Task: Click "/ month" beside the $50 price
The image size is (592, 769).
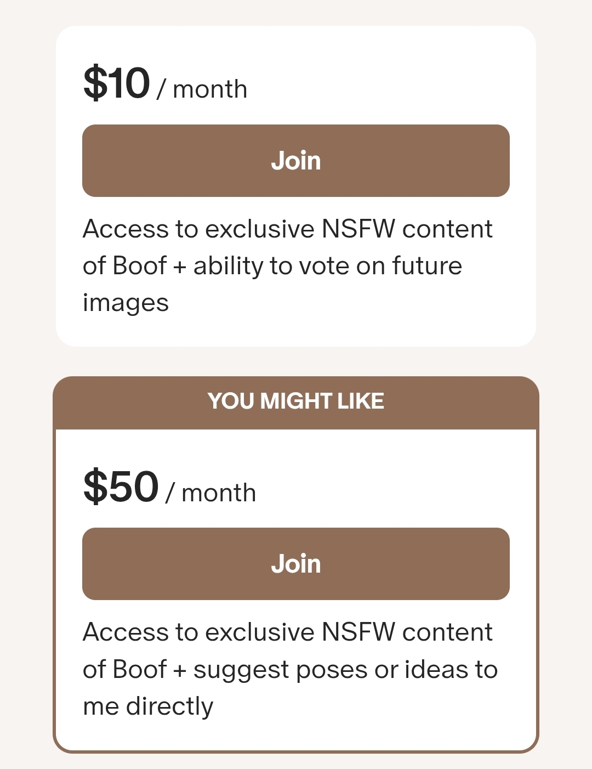Action: (211, 493)
